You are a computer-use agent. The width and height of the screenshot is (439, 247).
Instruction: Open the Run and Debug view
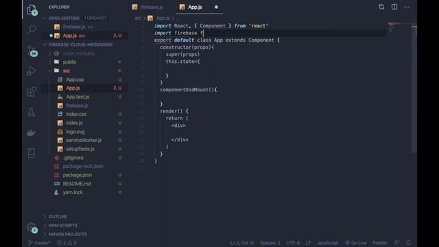(x=32, y=71)
